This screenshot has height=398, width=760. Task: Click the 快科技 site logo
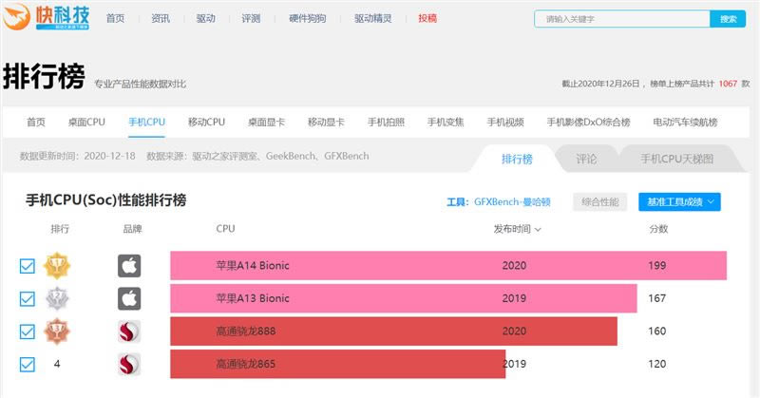pyautogui.click(x=46, y=17)
